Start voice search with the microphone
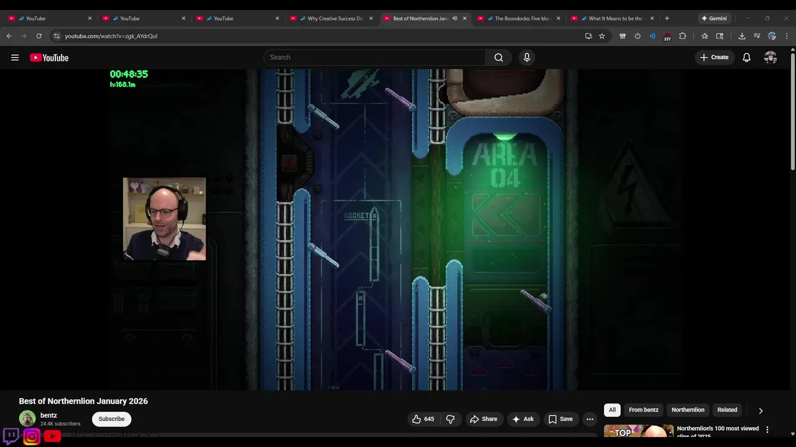Viewport: 796px width, 447px height. [527, 58]
